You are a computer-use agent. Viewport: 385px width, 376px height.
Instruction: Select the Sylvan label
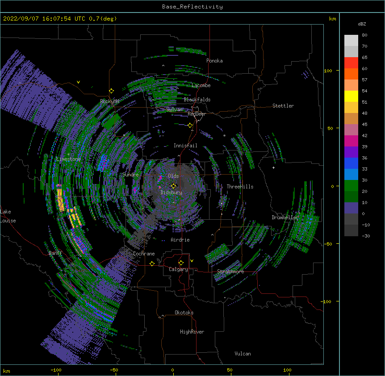174,109
